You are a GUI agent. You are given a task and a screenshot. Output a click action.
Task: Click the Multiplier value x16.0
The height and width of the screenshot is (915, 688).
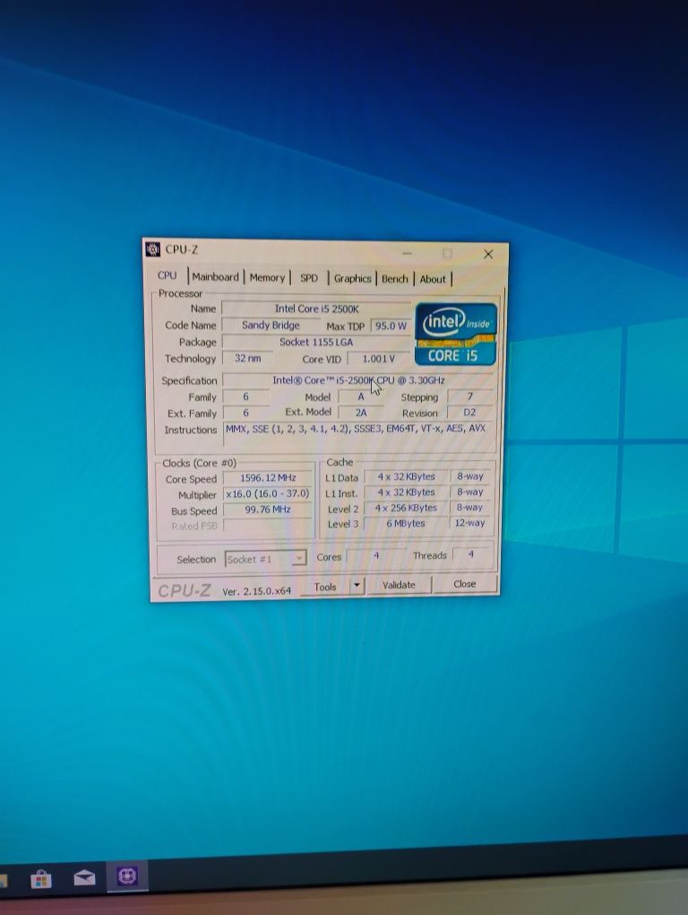pyautogui.click(x=268, y=493)
